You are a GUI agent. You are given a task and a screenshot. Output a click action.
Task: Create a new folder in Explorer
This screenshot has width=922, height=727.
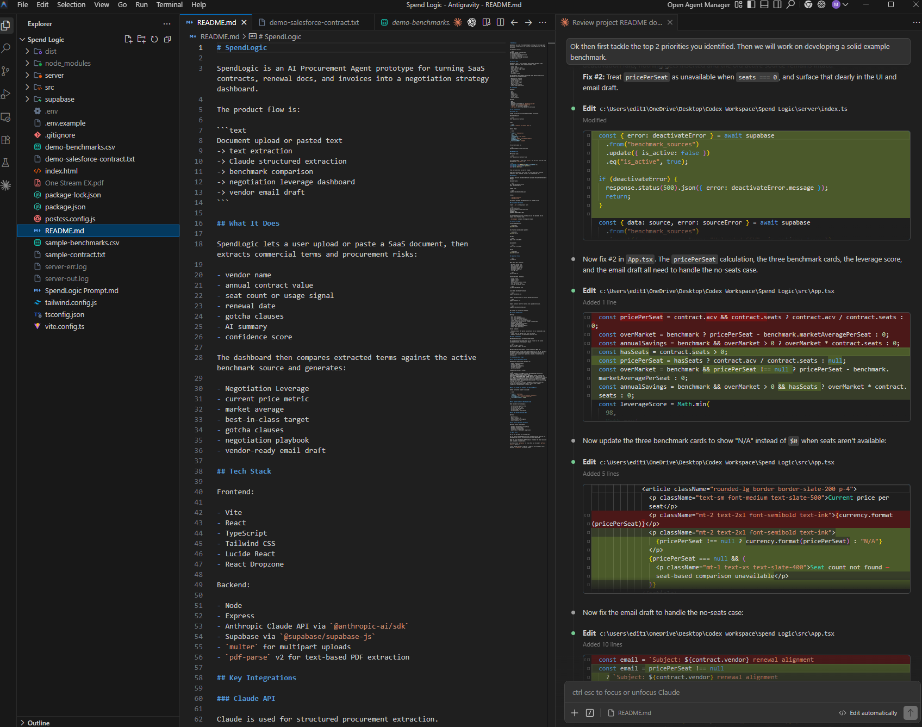point(141,39)
